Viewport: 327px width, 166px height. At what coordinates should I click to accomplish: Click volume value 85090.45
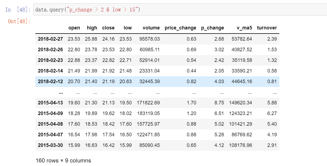tap(150, 145)
